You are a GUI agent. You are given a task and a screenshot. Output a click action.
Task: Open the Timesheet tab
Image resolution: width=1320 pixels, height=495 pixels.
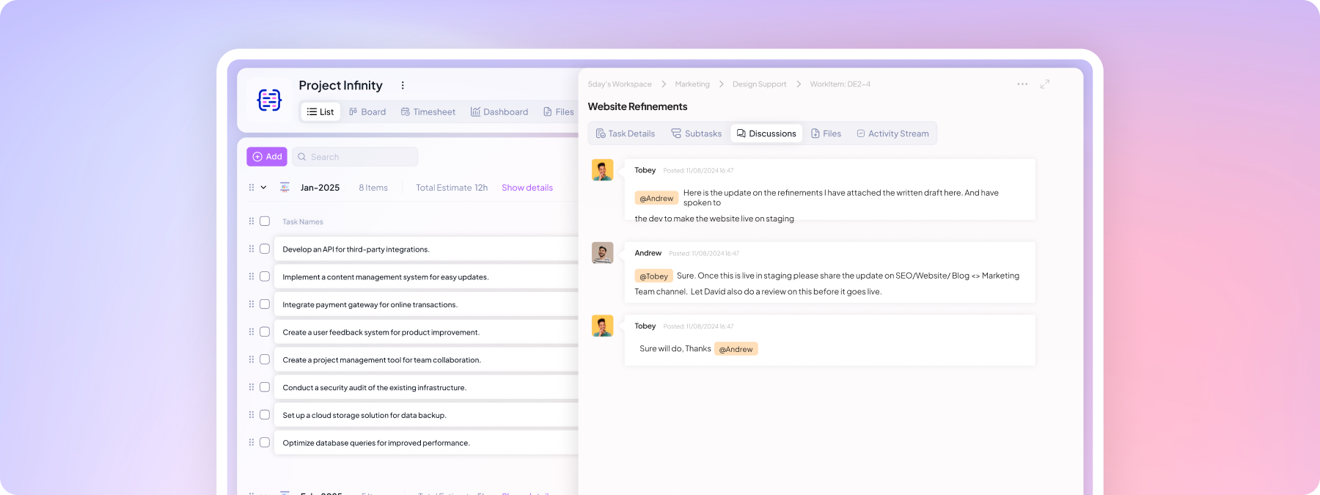(428, 112)
